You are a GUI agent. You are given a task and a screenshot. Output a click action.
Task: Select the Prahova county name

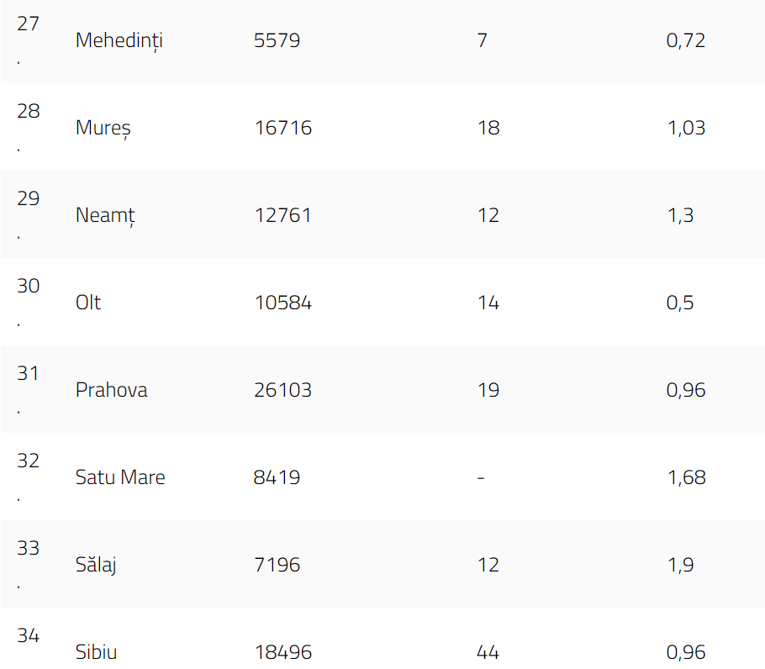[111, 390]
